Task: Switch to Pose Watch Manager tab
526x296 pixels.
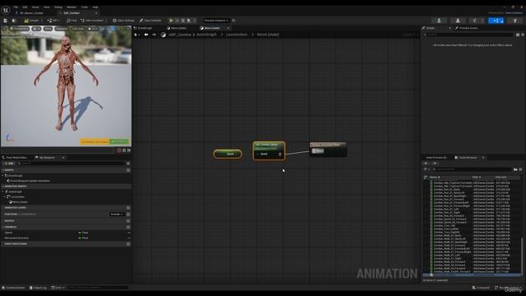Action: [x=16, y=157]
